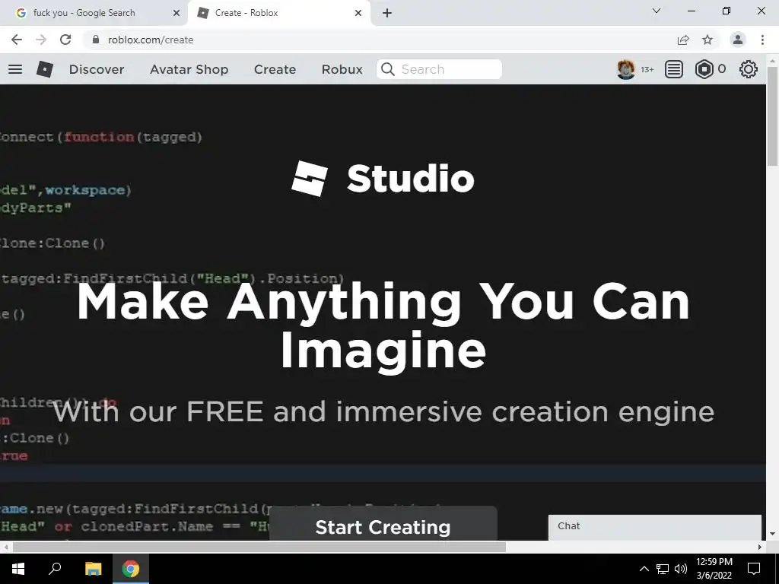Viewport: 779px width, 584px height.
Task: Click the scroll down arrow
Action: [x=773, y=535]
